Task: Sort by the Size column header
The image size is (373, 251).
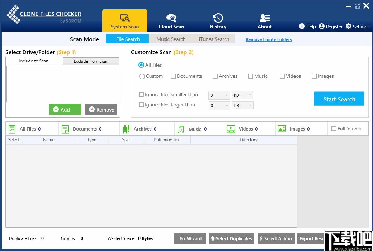Action: point(126,140)
